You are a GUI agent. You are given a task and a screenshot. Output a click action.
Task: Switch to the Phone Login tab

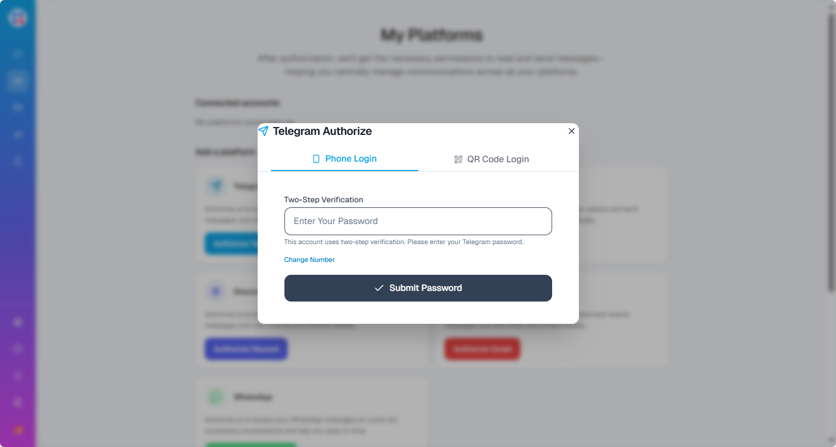click(x=345, y=159)
